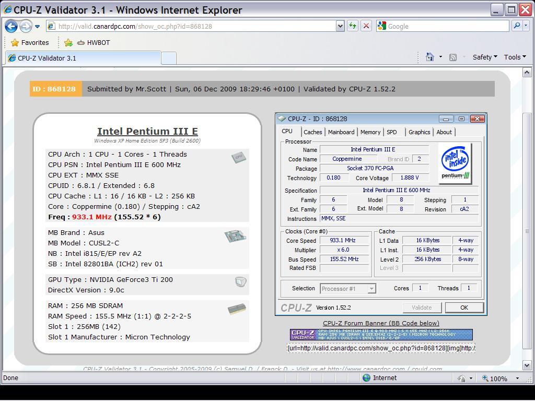Switch to the SPD tab

pos(392,132)
